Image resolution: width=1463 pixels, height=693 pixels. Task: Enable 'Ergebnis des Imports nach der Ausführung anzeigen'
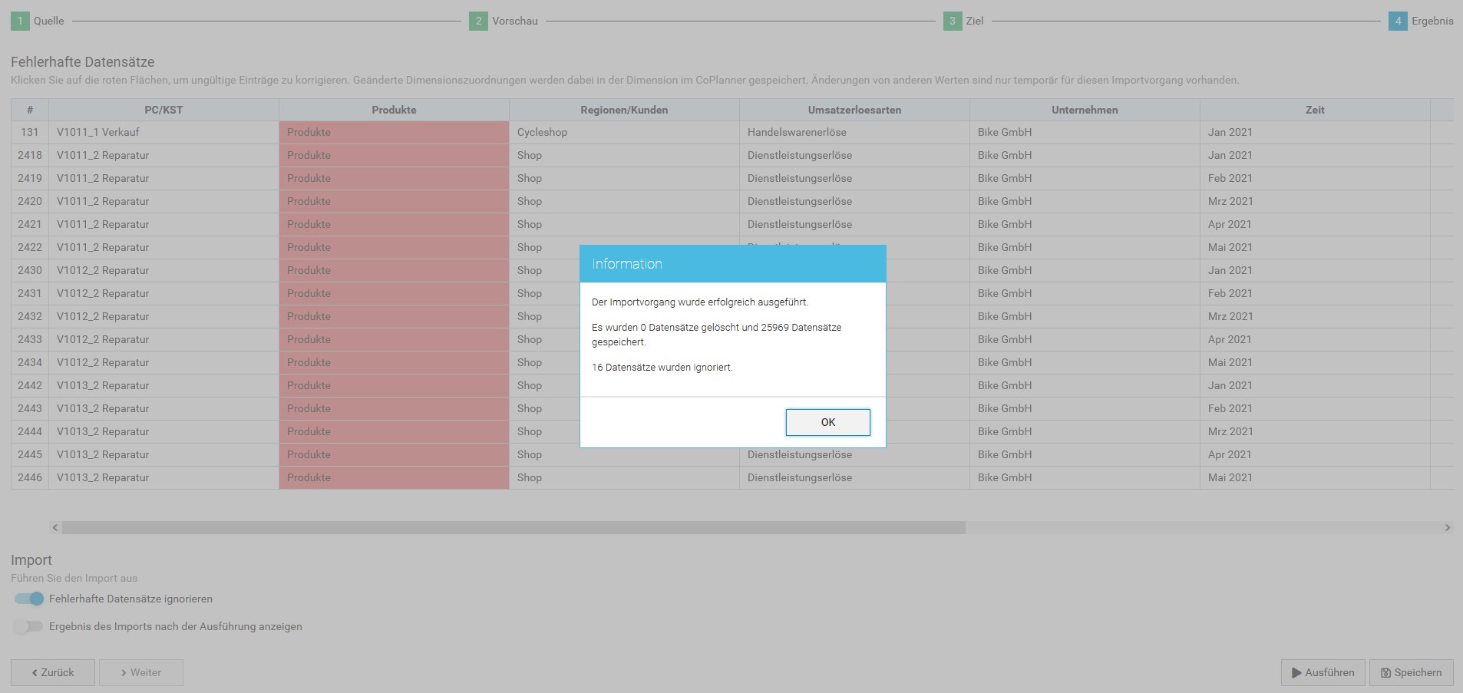click(x=29, y=626)
